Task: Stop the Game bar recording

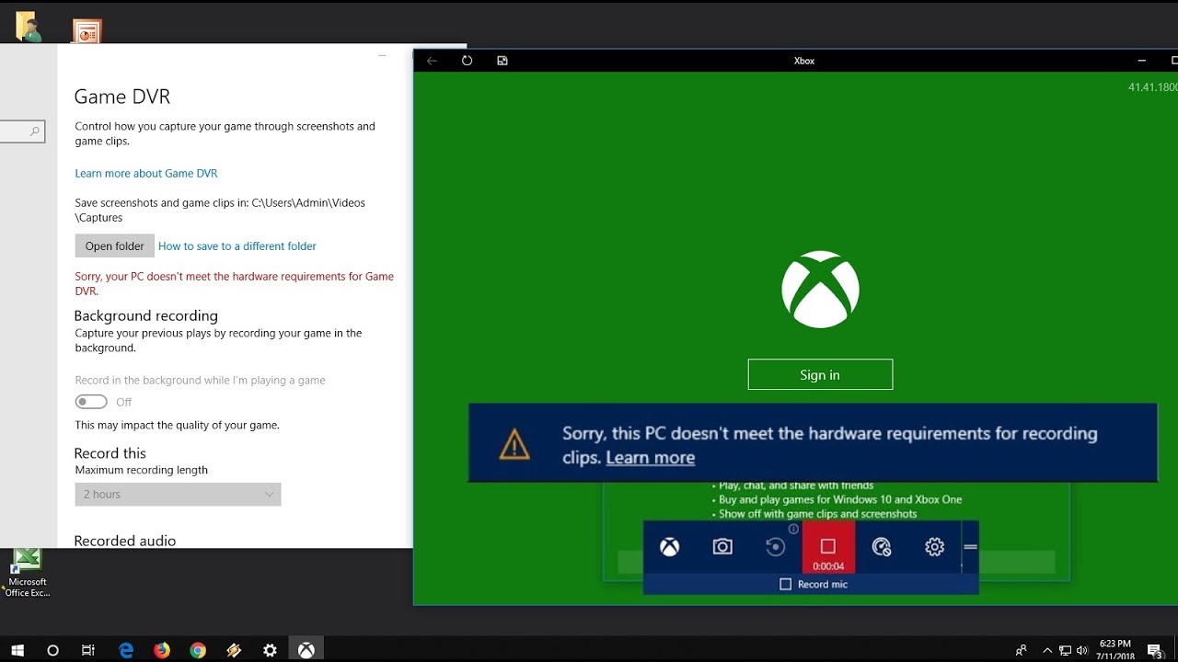Action: pos(828,546)
